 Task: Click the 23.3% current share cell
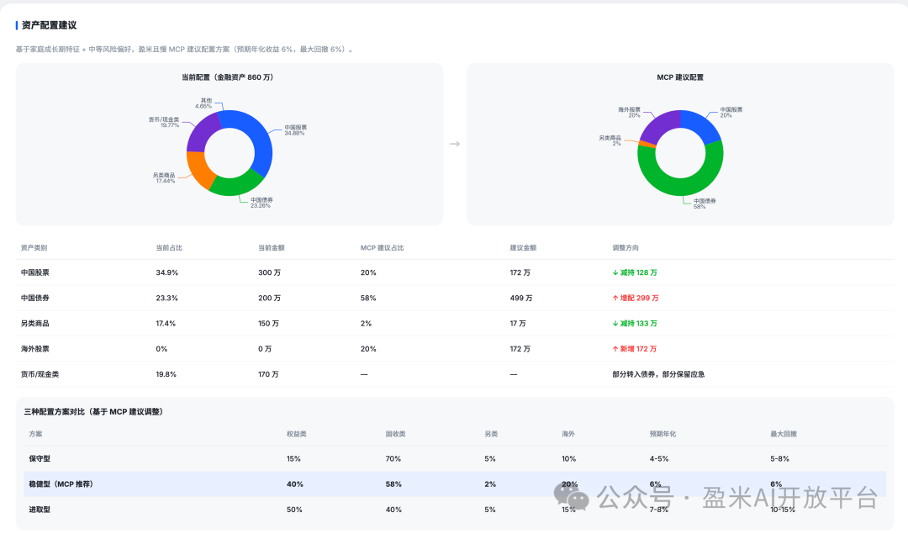166,299
